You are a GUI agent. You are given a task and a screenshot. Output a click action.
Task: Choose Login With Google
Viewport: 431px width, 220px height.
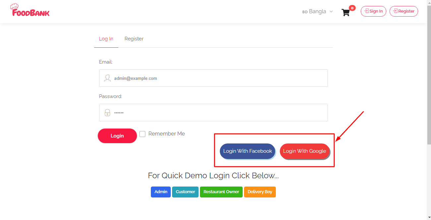click(x=305, y=151)
